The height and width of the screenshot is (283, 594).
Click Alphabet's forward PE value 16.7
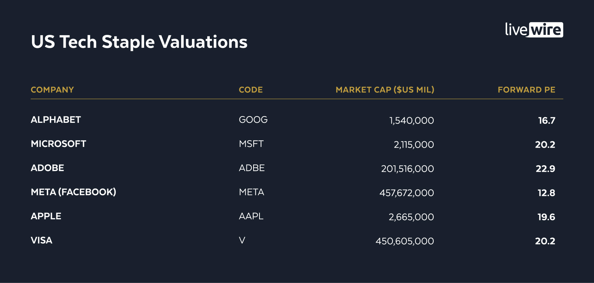[546, 121]
